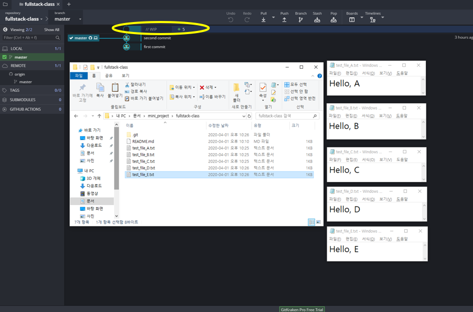Open the Boards icon

352,19
